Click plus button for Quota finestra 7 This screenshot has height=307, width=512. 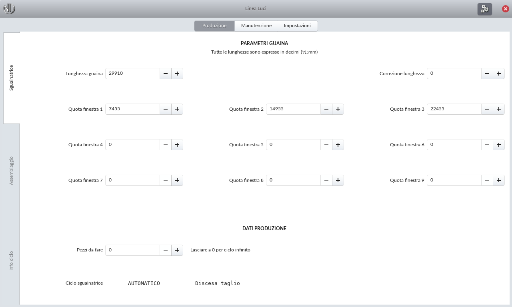coord(177,180)
